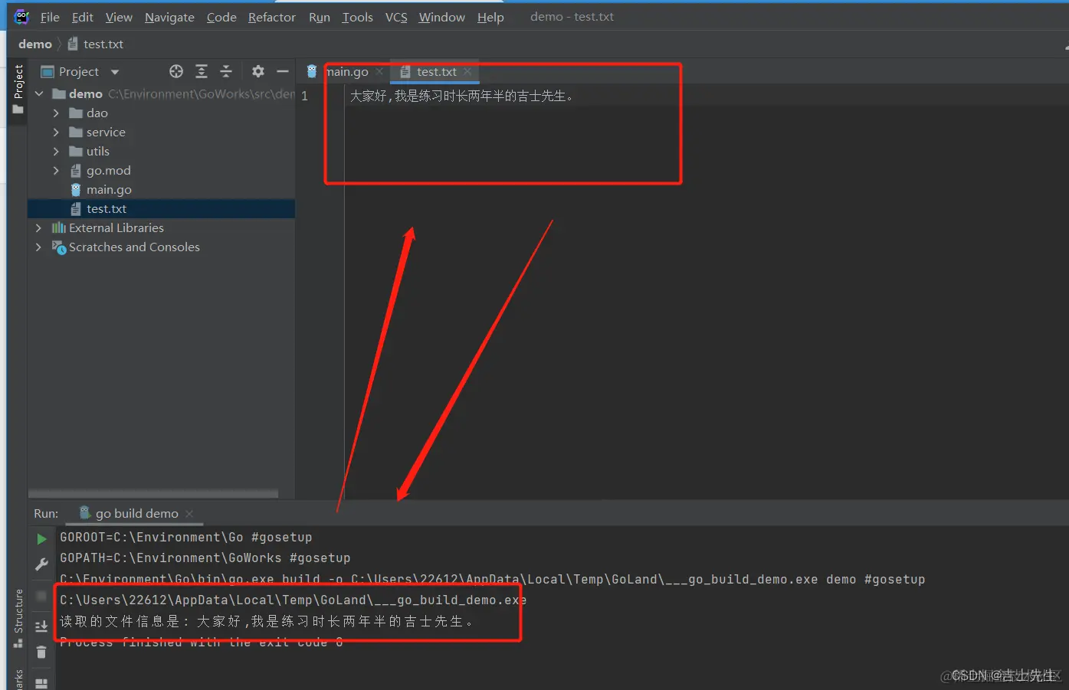
Task: Open the VCS menu
Action: click(396, 17)
